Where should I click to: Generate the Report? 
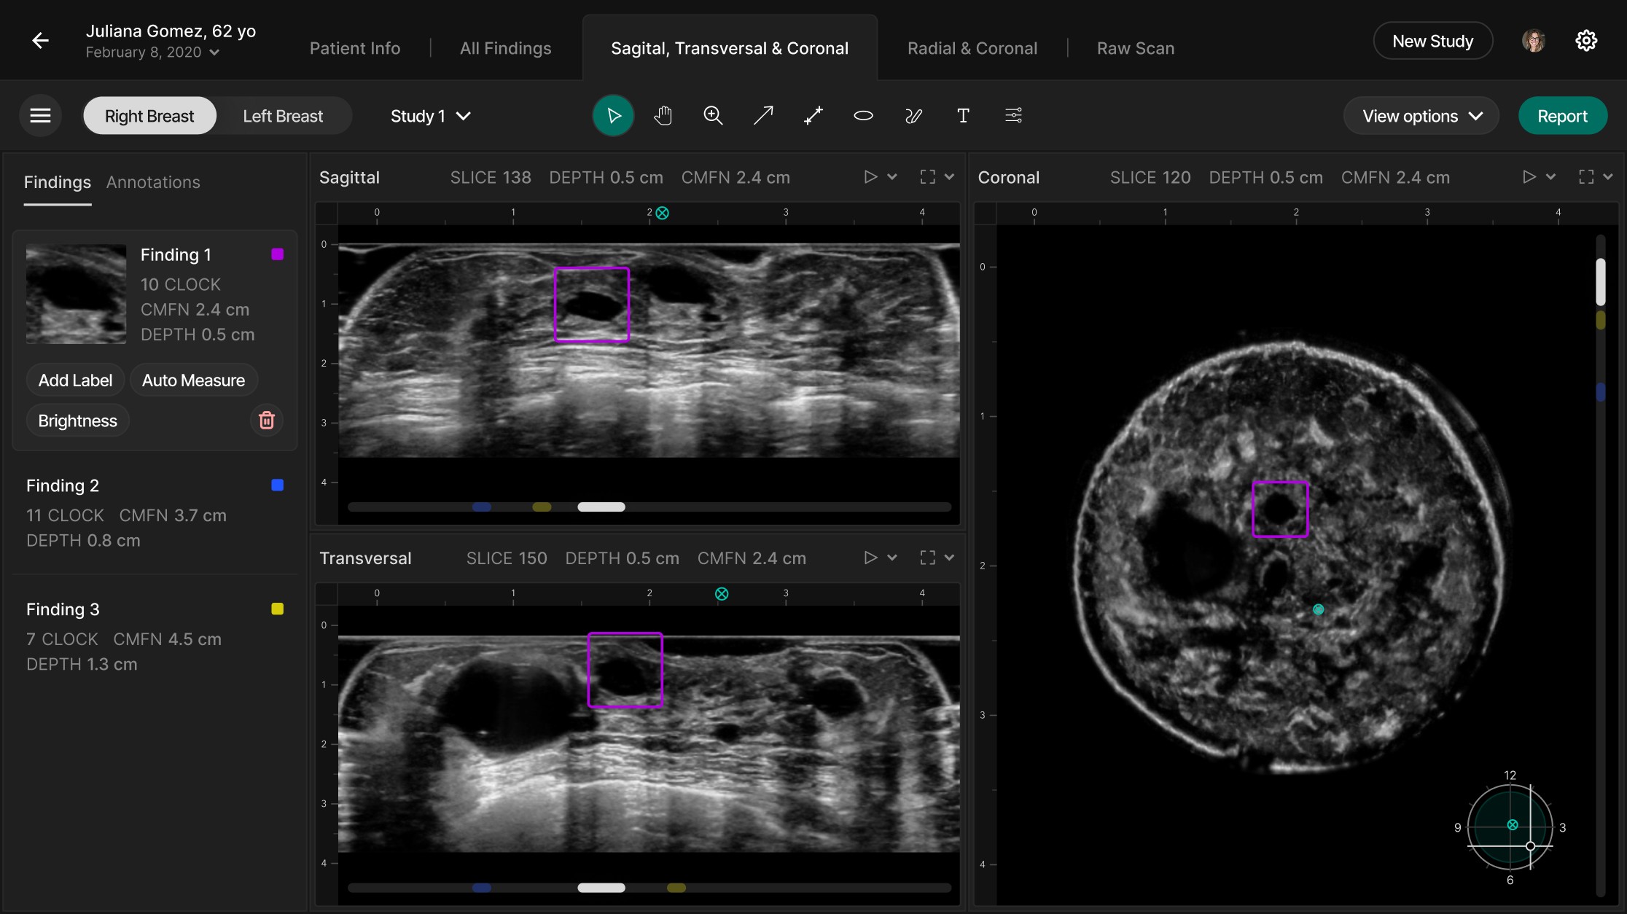click(x=1562, y=116)
